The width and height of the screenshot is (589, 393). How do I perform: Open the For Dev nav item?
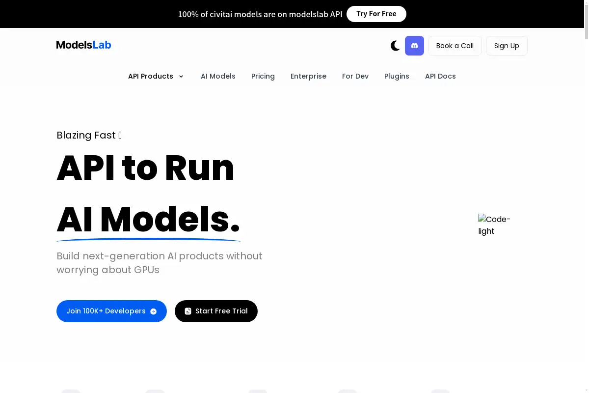pyautogui.click(x=355, y=76)
